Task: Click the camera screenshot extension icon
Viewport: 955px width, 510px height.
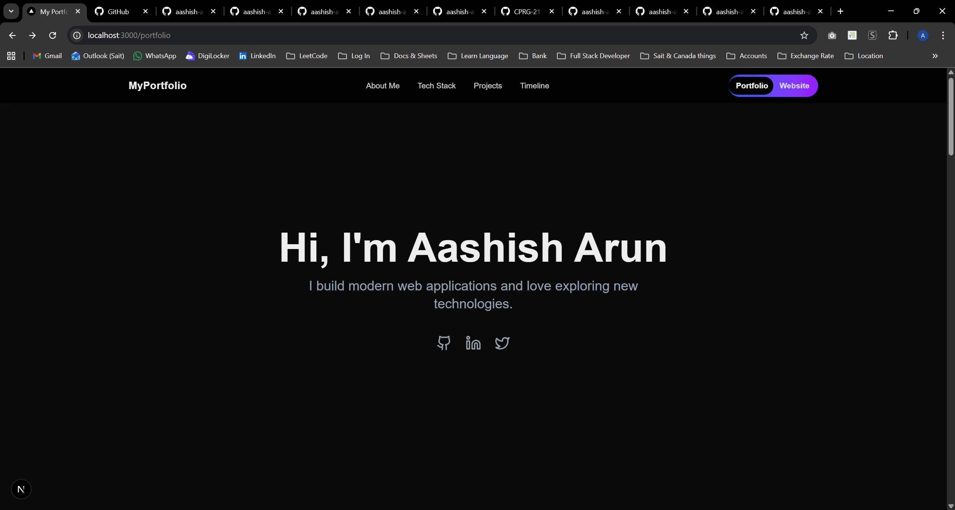Action: 832,35
